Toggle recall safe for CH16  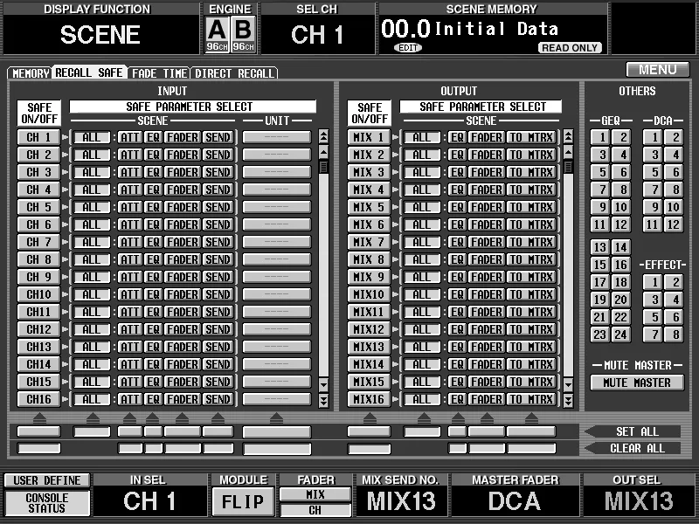(x=38, y=399)
